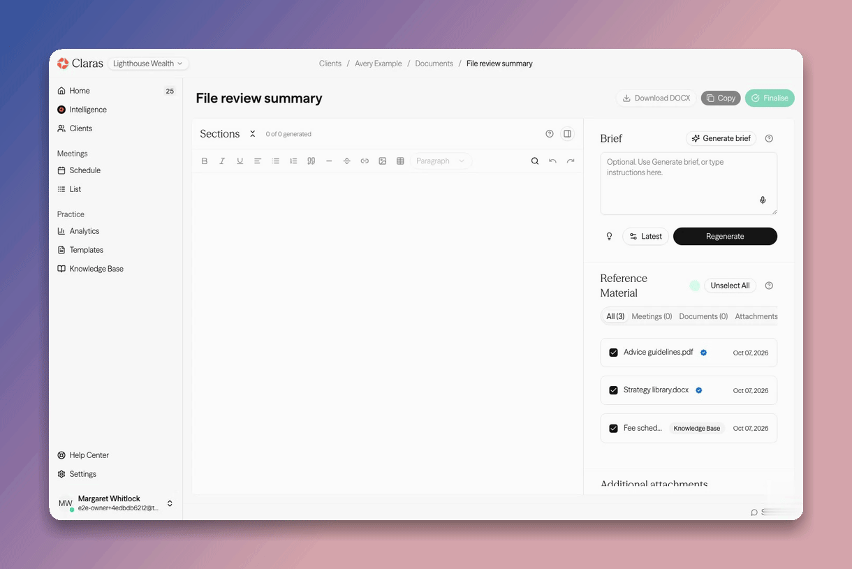Insert an image into the document

tap(383, 161)
